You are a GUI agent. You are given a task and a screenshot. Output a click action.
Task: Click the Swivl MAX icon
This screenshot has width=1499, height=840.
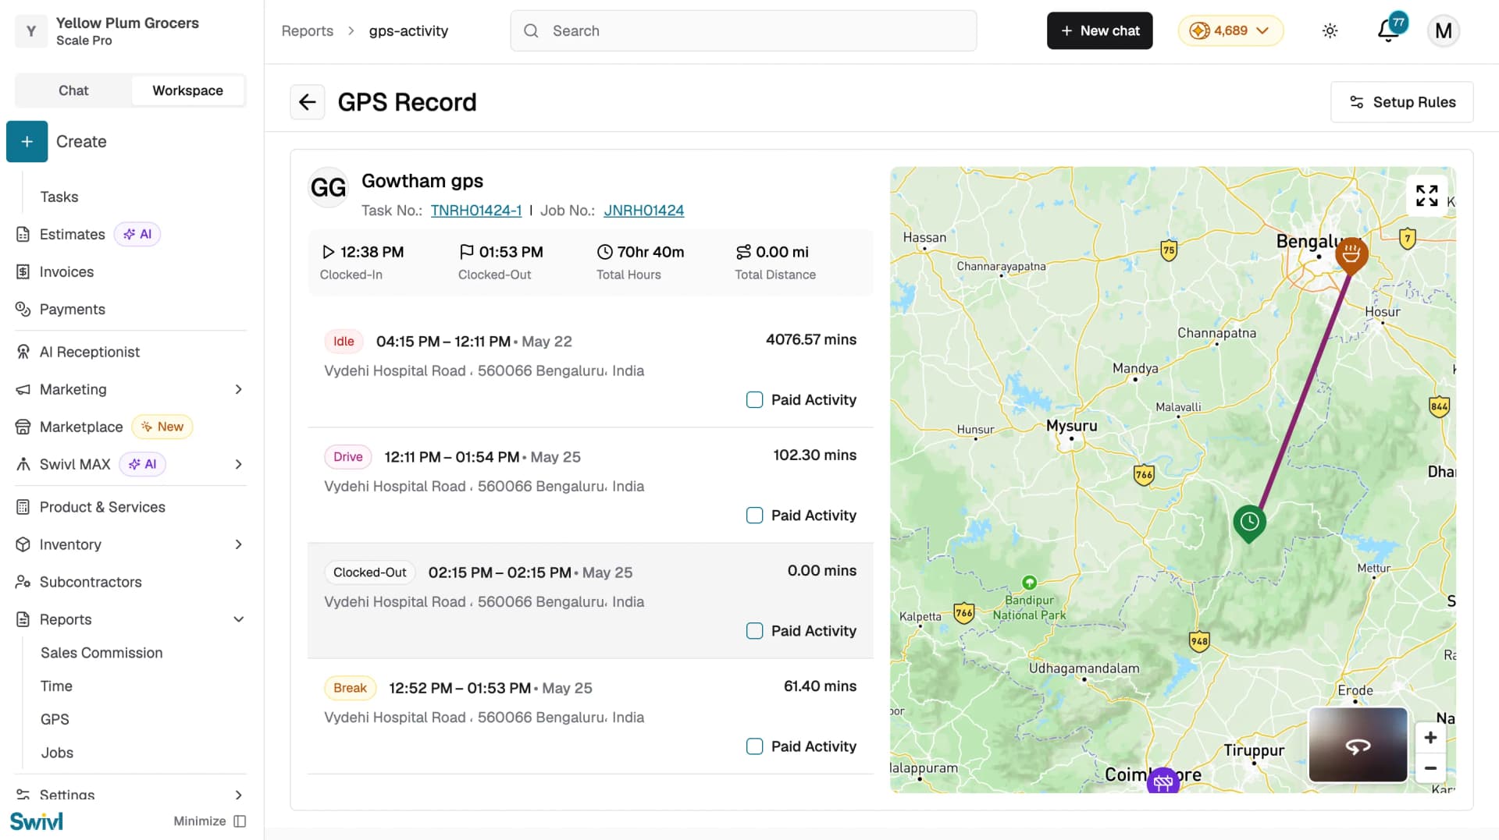23,464
